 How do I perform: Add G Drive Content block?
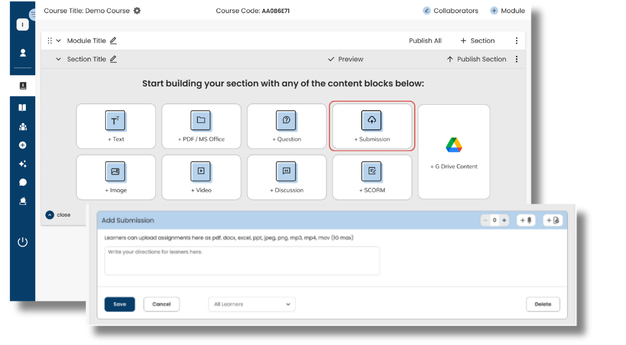coord(454,152)
